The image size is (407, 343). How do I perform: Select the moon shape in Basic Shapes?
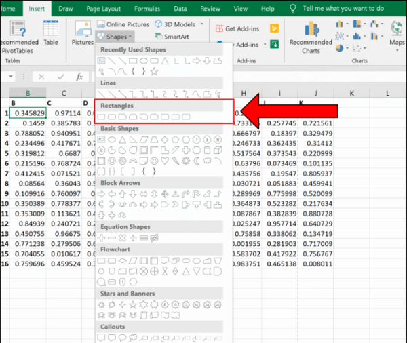pos(197,161)
